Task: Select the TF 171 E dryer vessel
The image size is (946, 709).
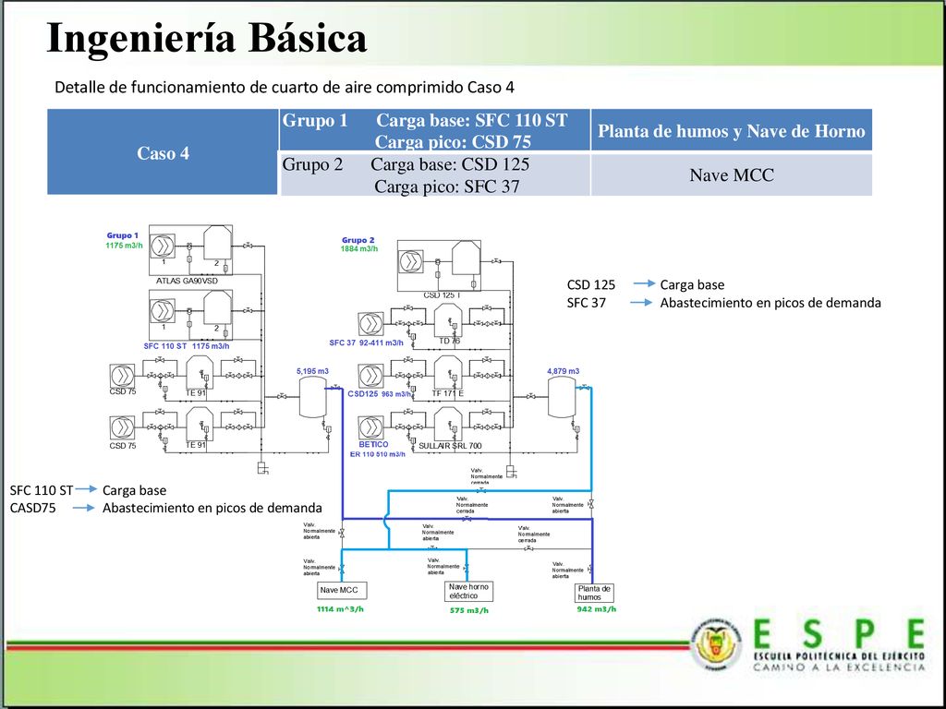Action: [x=448, y=372]
